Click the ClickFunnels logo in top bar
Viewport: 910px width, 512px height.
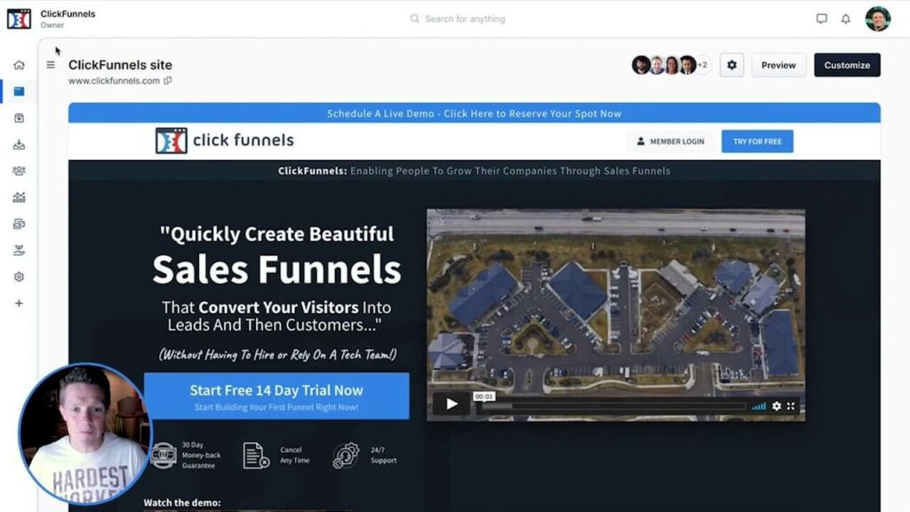coord(19,19)
